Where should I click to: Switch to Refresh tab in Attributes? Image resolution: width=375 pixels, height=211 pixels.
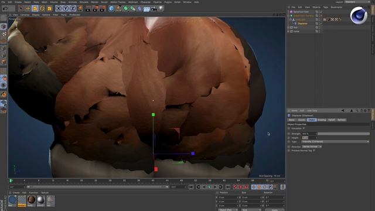point(341,120)
